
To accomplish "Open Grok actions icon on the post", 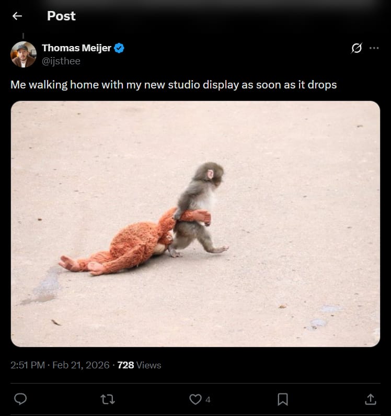I will coord(356,48).
